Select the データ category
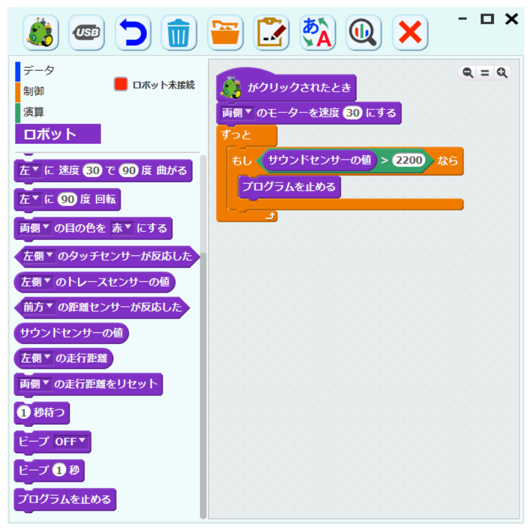 coord(38,70)
